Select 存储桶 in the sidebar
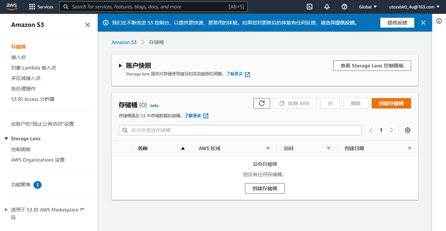446x231 pixels. click(18, 47)
